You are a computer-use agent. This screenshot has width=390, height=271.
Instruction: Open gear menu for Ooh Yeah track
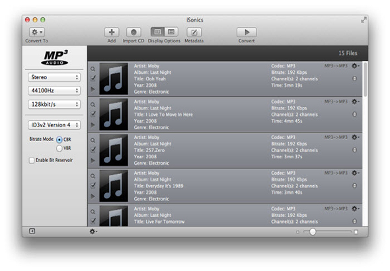click(355, 66)
